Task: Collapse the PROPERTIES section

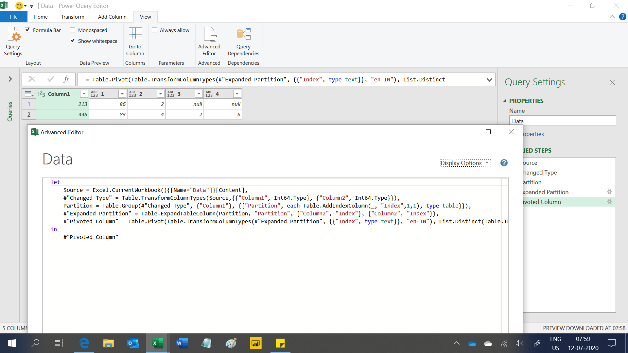Action: coord(504,101)
